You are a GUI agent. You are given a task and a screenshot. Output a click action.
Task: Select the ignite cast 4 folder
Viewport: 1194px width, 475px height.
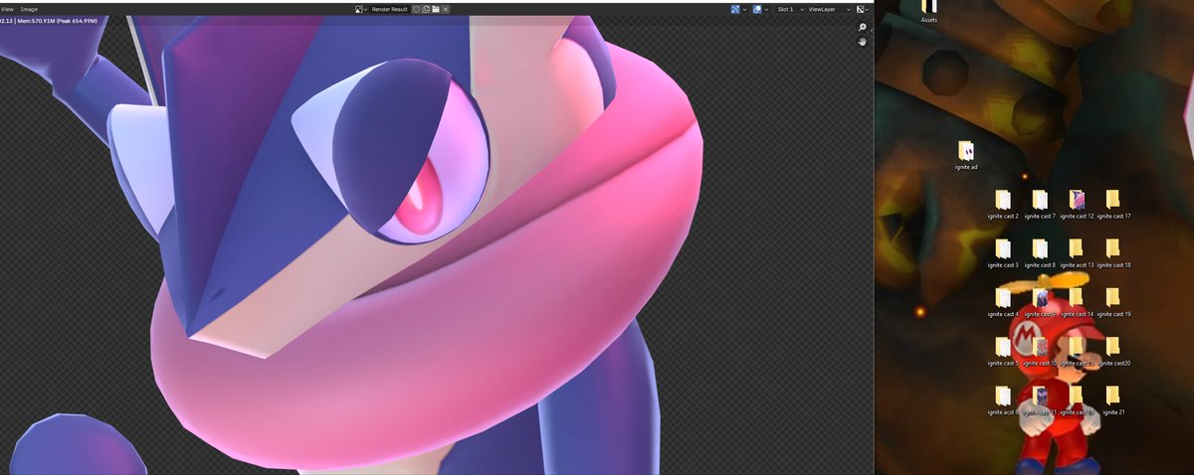coord(1002,302)
